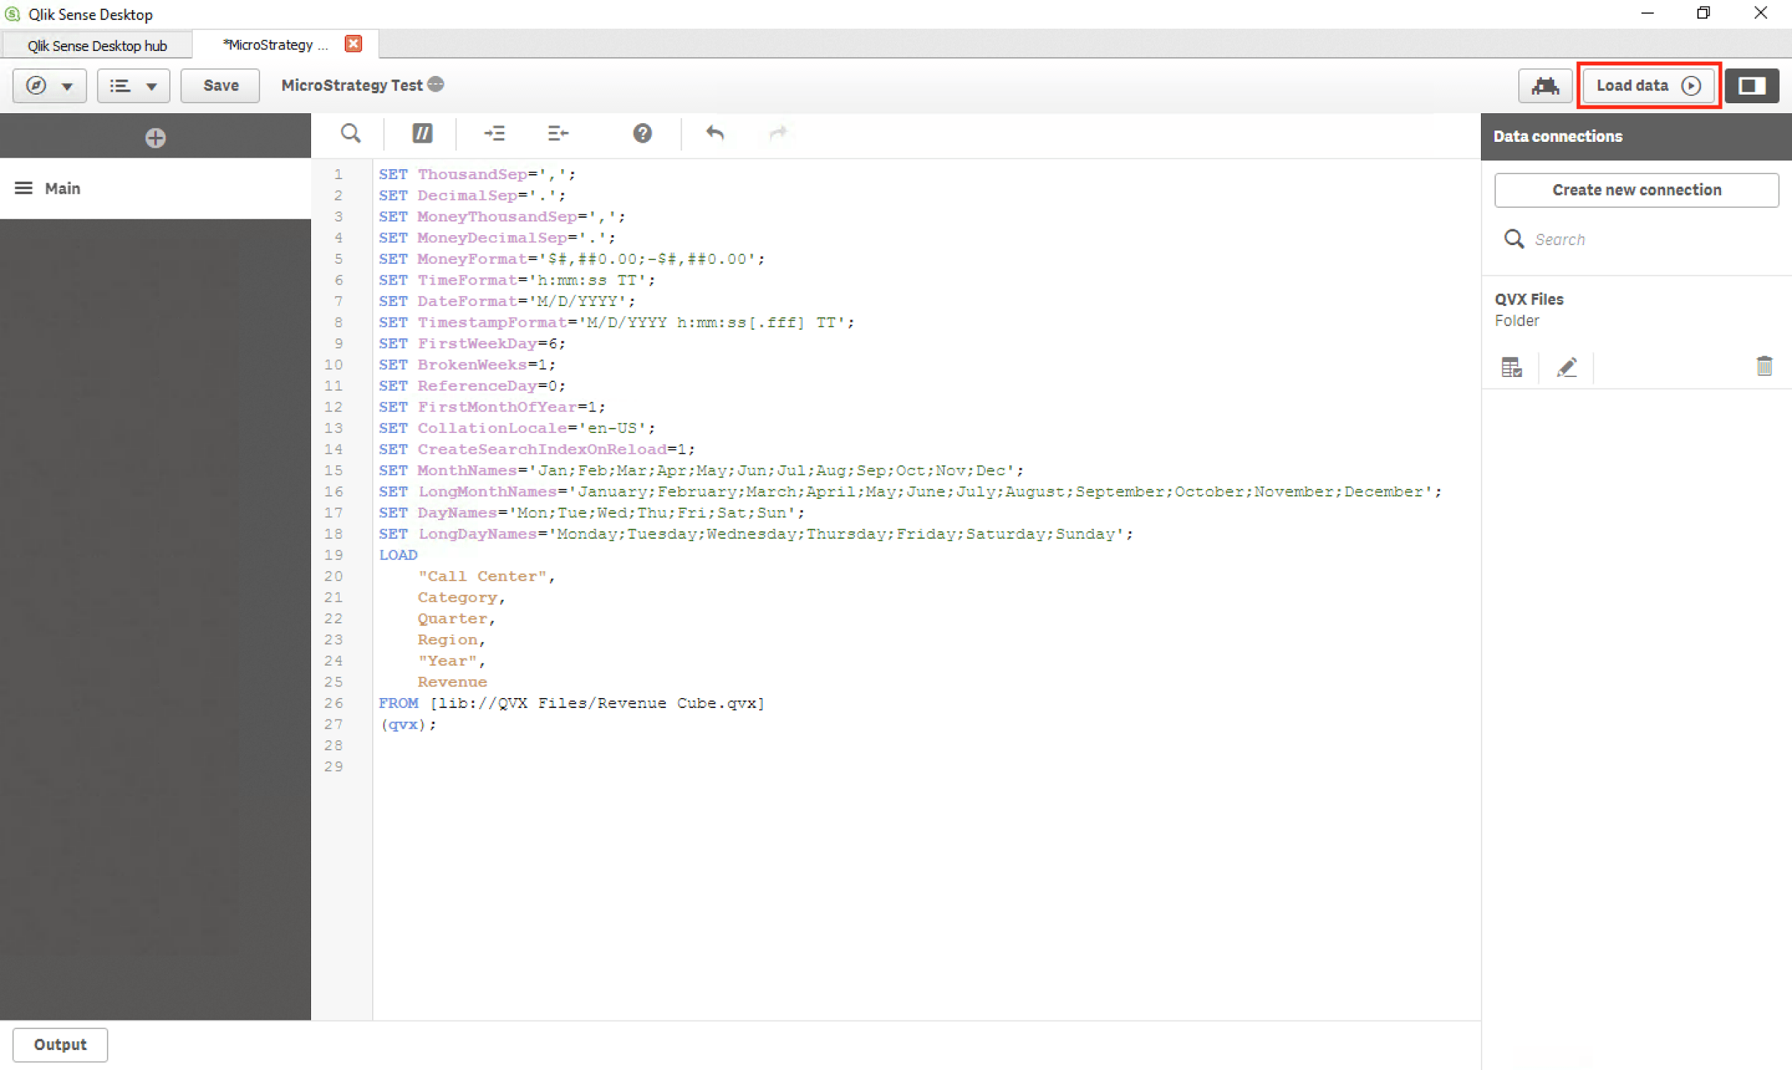
Task: Open script syntax help question mark
Action: [642, 133]
